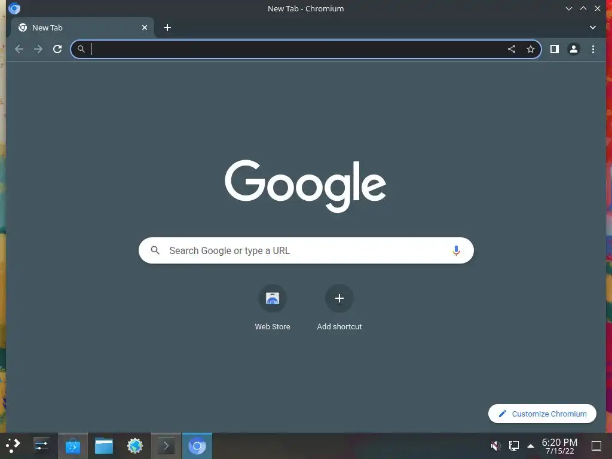Select Chromium in the taskbar
The height and width of the screenshot is (459, 612).
click(x=197, y=446)
